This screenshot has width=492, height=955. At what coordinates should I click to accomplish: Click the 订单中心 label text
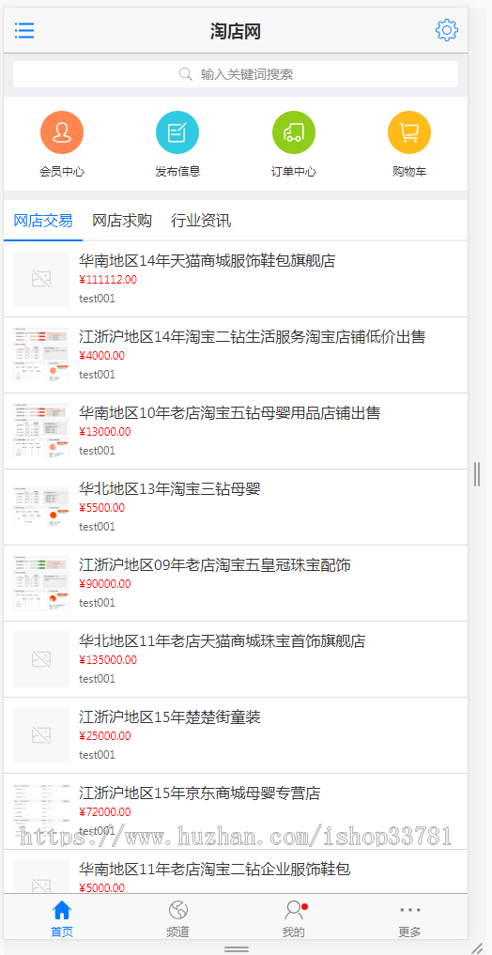[x=294, y=172]
